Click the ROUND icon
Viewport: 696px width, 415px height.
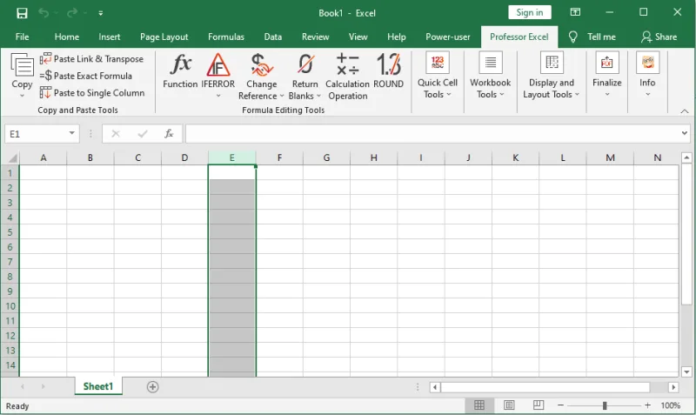pyautogui.click(x=389, y=64)
